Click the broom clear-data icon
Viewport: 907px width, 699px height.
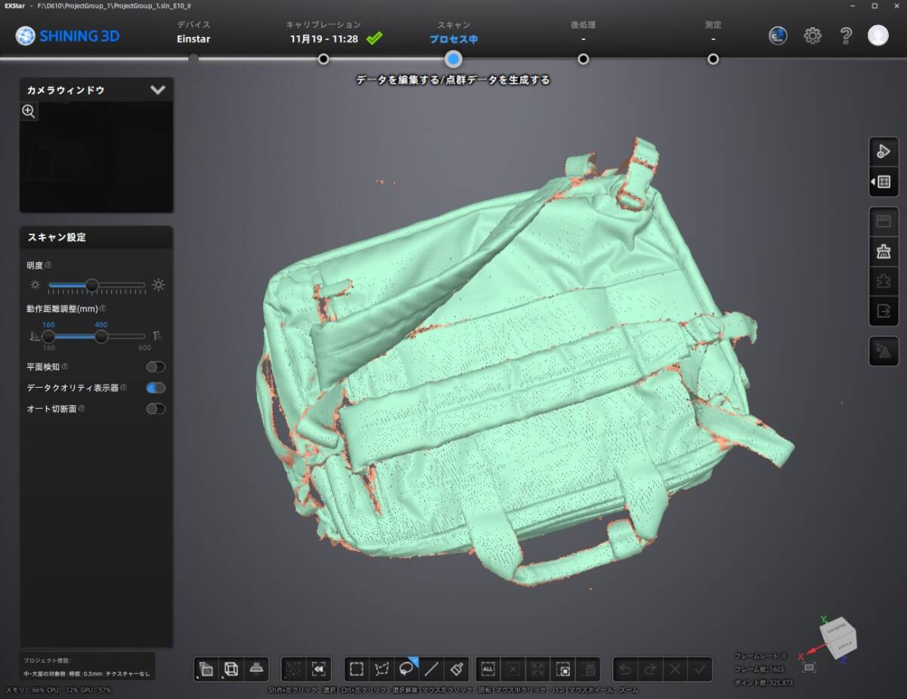coord(883,252)
